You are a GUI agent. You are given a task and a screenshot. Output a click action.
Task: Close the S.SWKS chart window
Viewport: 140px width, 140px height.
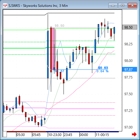click(x=133, y=5)
